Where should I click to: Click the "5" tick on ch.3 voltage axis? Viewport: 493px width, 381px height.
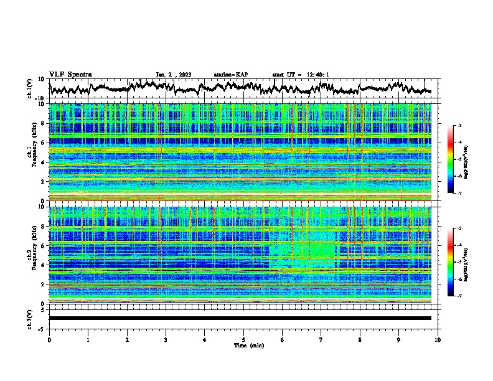[43, 310]
